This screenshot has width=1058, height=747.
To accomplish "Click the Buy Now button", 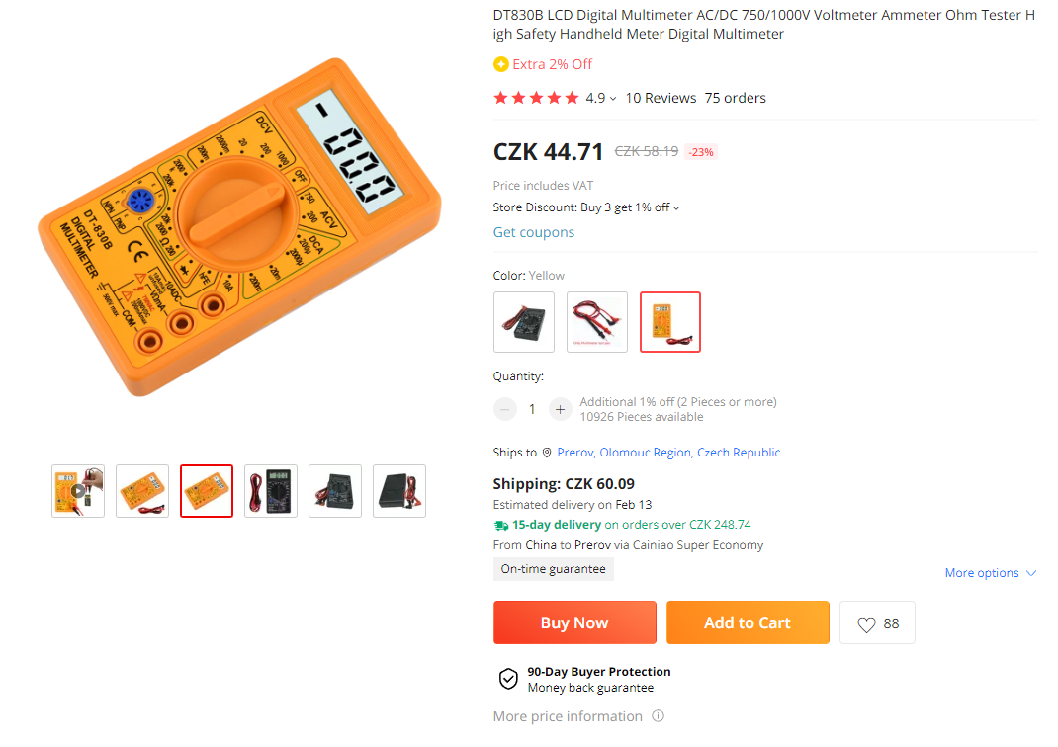I will click(x=574, y=622).
